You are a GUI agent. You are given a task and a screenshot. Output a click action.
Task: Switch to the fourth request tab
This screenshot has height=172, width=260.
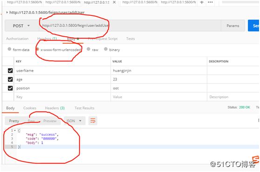click(x=140, y=2)
